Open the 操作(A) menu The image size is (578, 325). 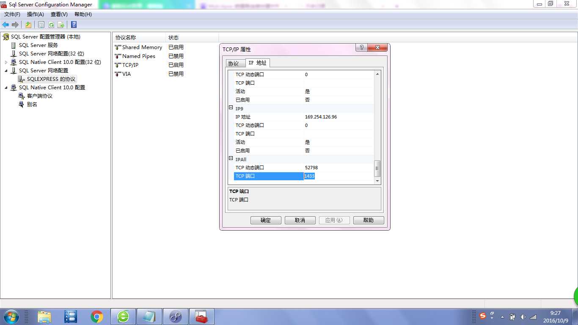(x=35, y=14)
